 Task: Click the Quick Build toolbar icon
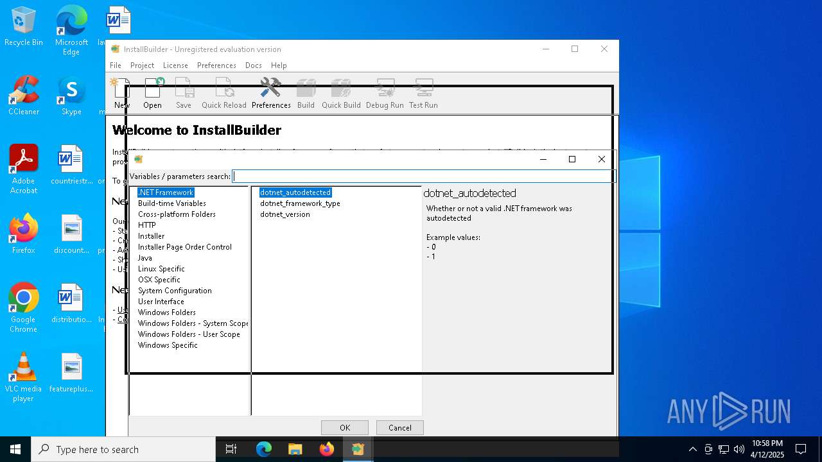pos(341,94)
